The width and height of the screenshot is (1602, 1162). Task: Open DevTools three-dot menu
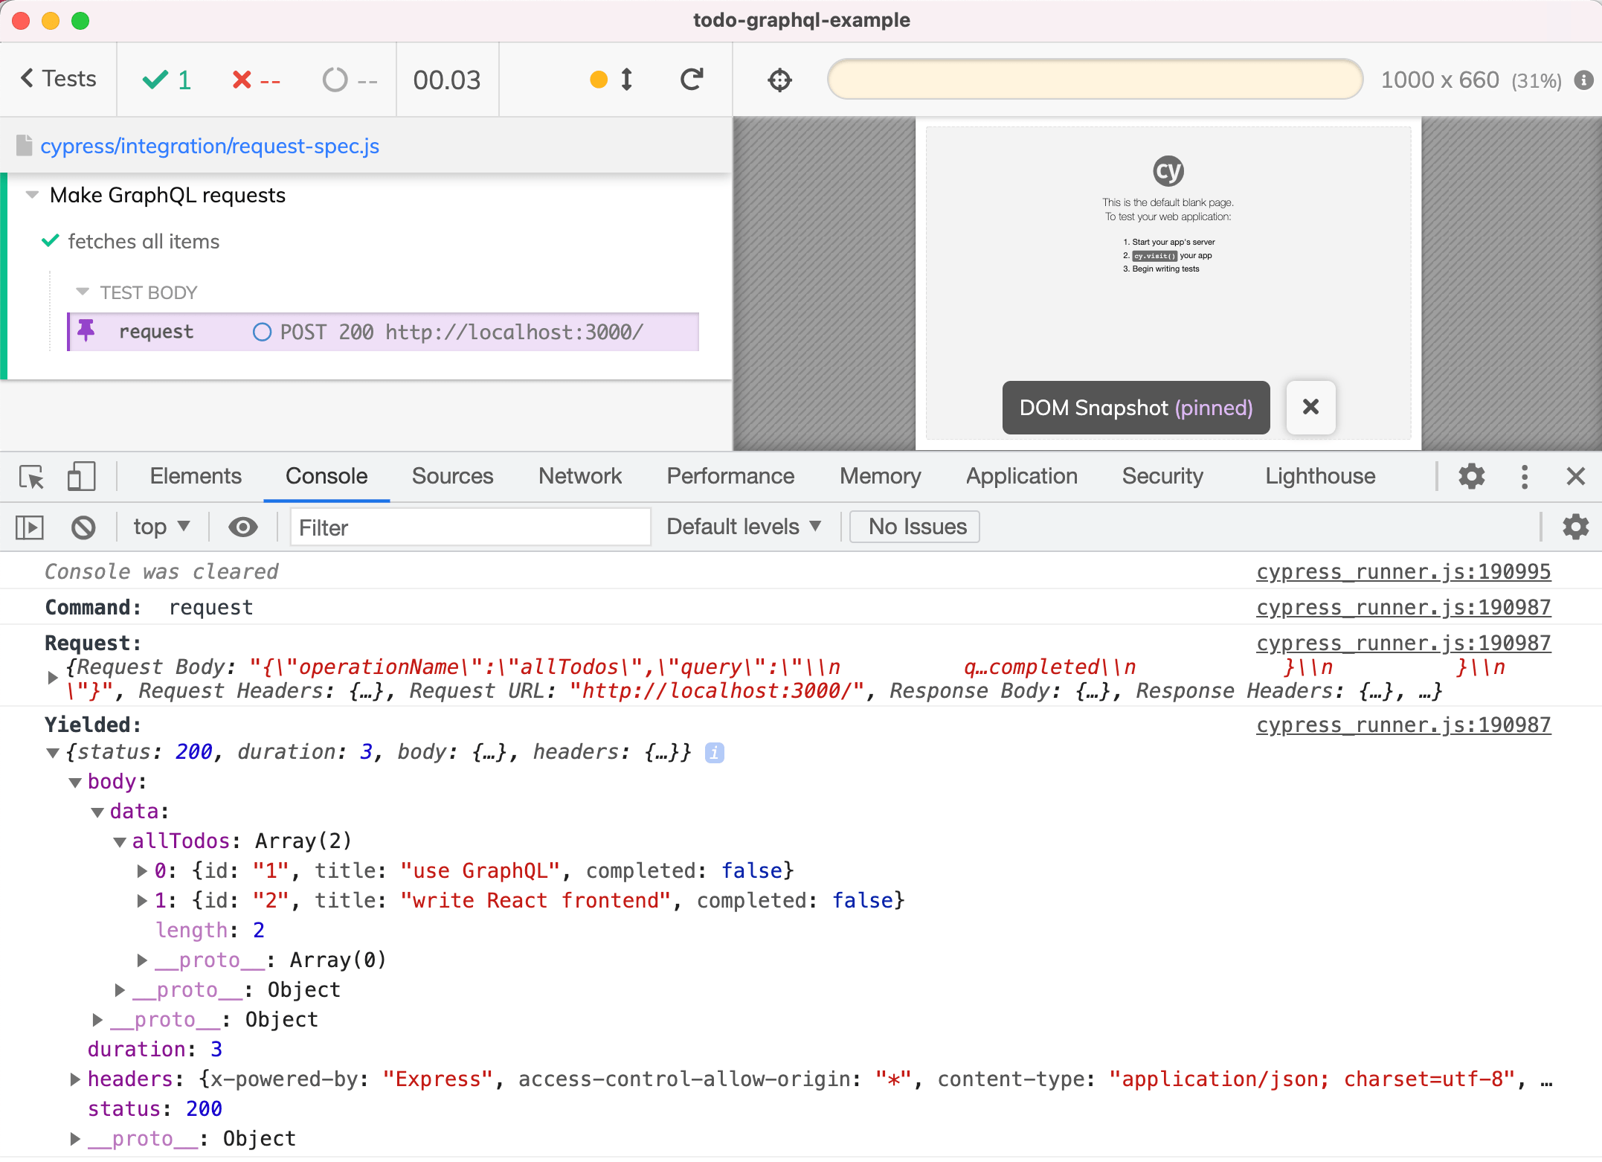point(1524,476)
